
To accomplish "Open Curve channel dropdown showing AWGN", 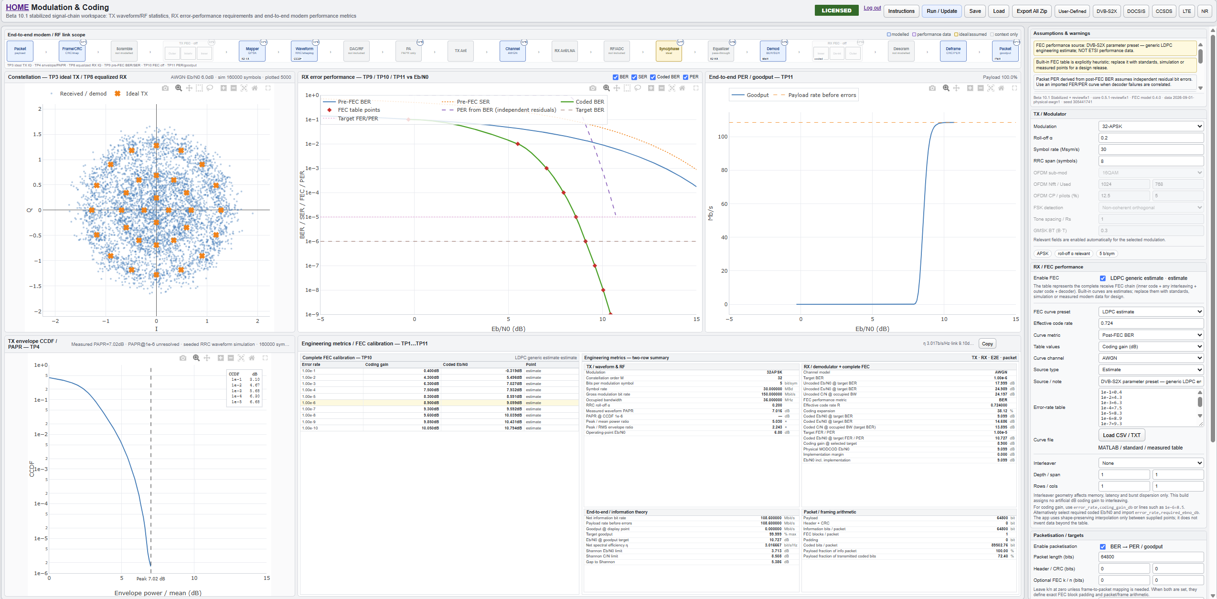I will point(1151,358).
